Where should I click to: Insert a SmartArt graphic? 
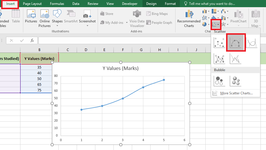71,16
